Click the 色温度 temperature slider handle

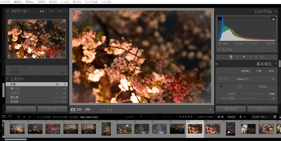(242, 94)
